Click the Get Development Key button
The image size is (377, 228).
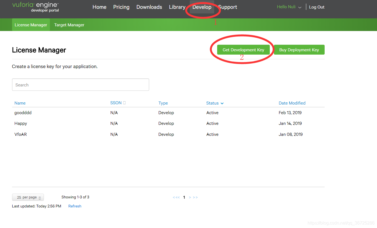click(243, 50)
